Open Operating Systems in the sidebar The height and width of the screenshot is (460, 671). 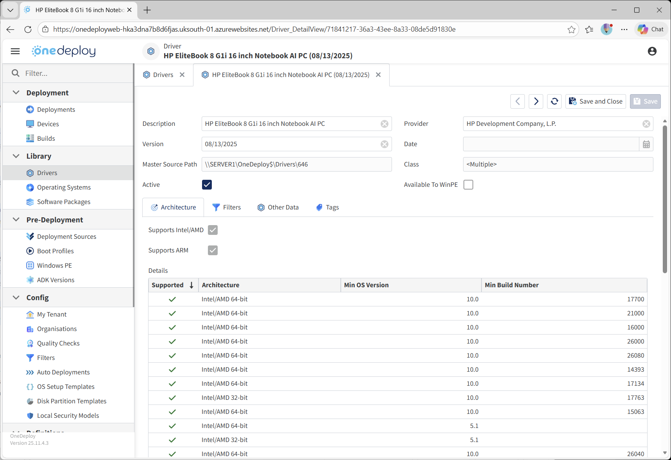[64, 187]
